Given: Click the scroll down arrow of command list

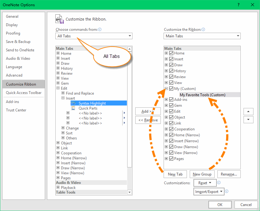Looking at the screenshot, I should [129, 192].
